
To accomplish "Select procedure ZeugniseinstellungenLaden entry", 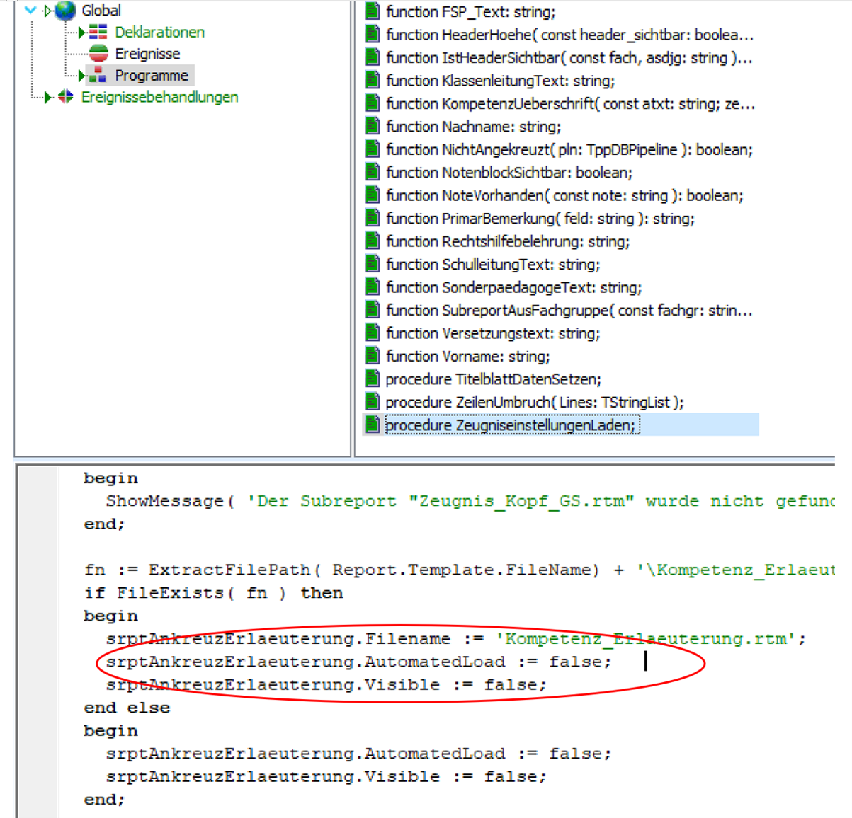I will (x=510, y=425).
